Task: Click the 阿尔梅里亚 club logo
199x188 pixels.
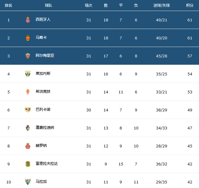Action: [28, 56]
